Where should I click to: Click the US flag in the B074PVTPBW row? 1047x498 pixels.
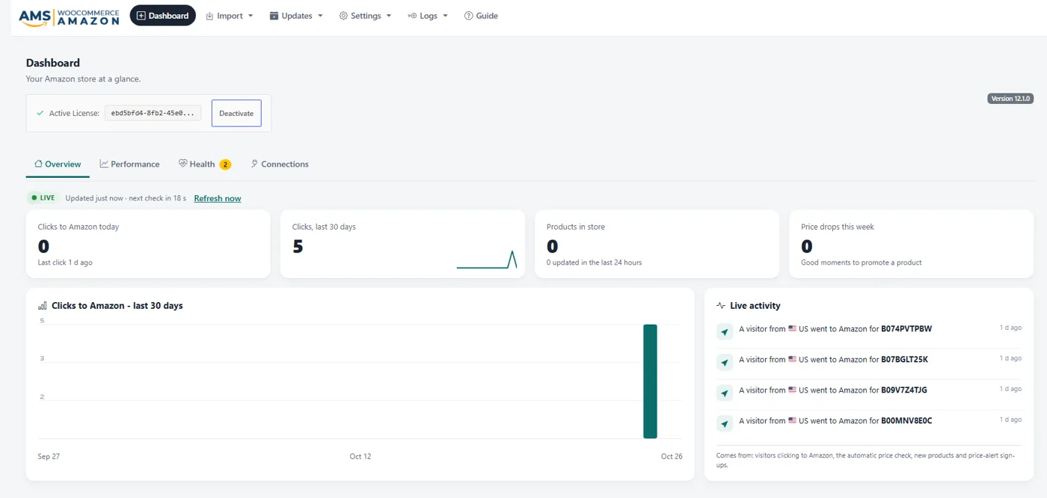(x=793, y=329)
